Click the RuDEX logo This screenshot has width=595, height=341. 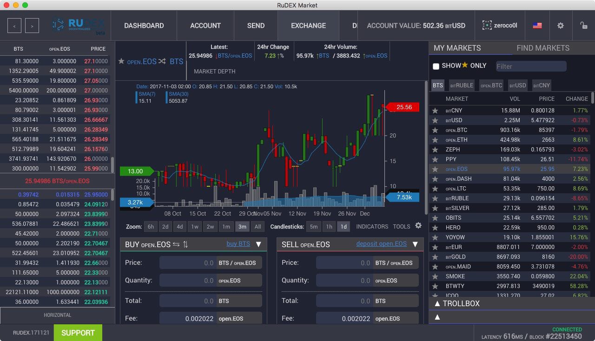pos(79,26)
